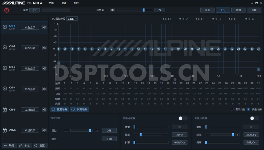Select the CH-3 loudspeaker driver icon
Viewport: 264px width, 150px height.
coord(5,68)
